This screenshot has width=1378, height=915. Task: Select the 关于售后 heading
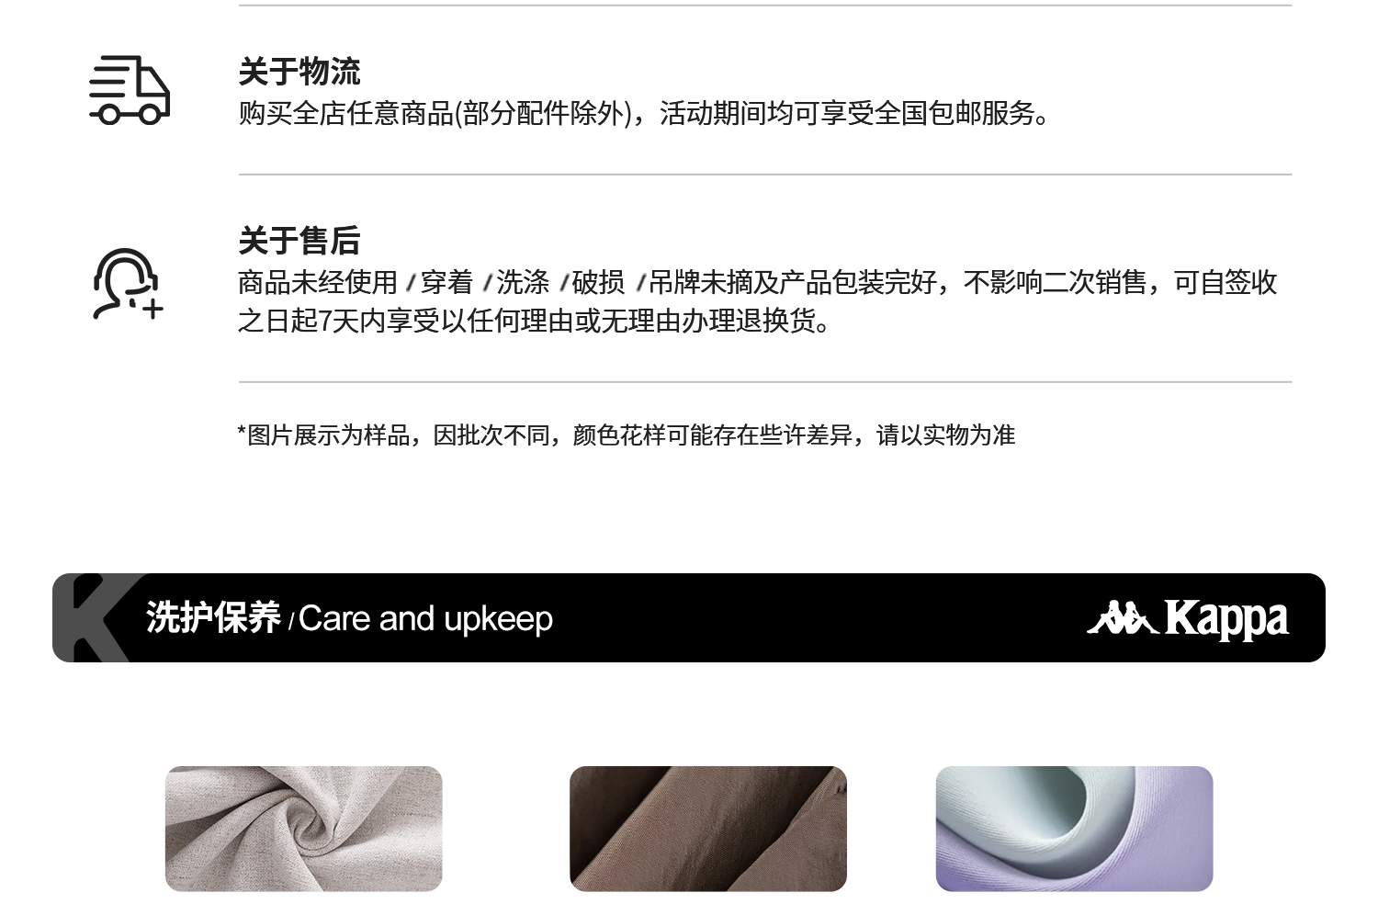299,241
